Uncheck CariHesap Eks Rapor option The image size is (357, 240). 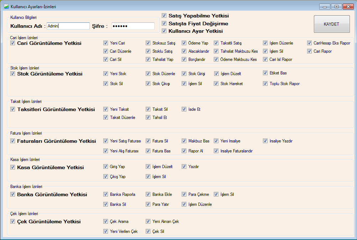click(x=310, y=43)
